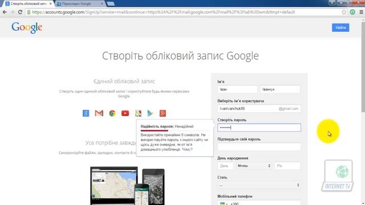Click the red Google+ icon
This screenshot has height=205, width=365.
coord(163,113)
